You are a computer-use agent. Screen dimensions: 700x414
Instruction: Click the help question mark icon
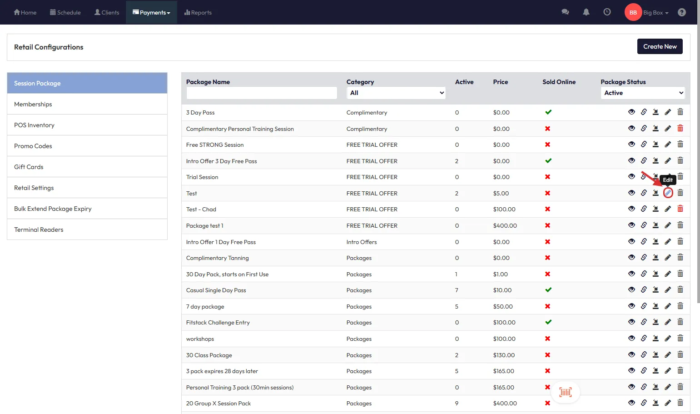[681, 12]
